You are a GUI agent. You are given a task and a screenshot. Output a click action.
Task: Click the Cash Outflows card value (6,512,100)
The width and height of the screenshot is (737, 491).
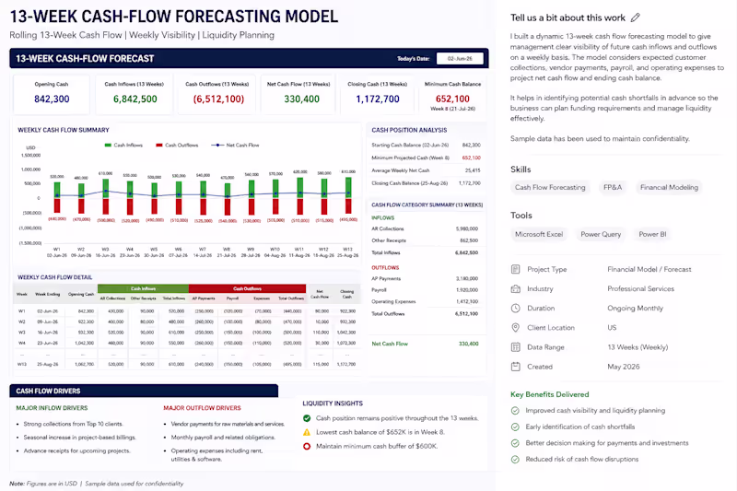coord(218,99)
